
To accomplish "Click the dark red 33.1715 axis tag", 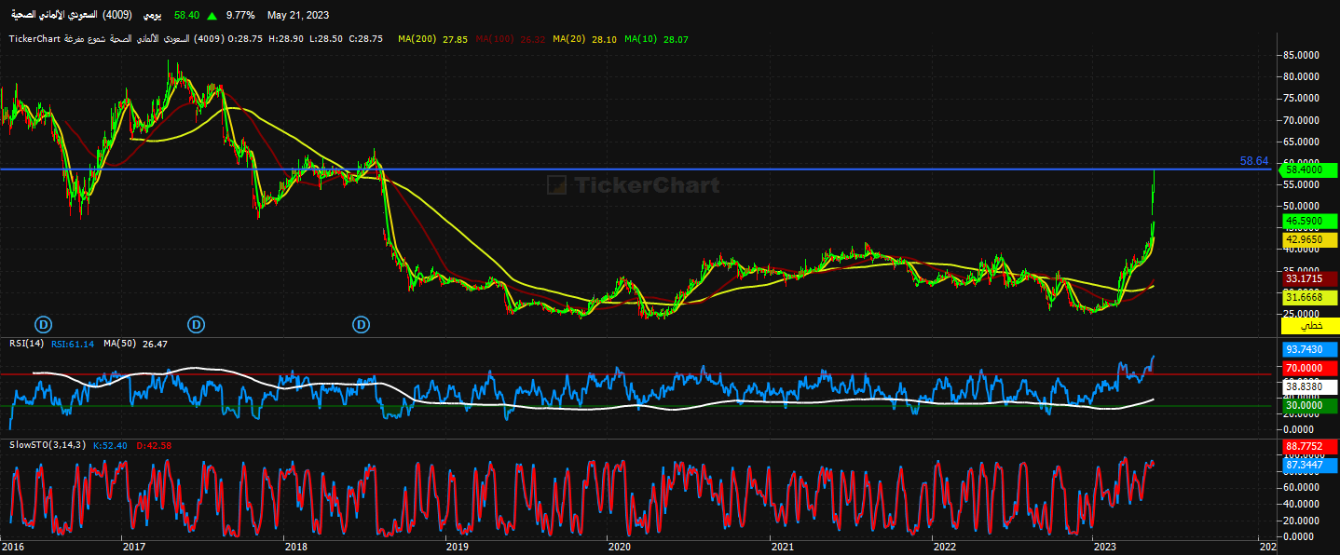I will 1310,278.
